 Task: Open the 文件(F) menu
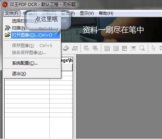pos(12,13)
